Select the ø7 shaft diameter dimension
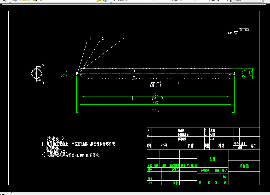 point(63,76)
